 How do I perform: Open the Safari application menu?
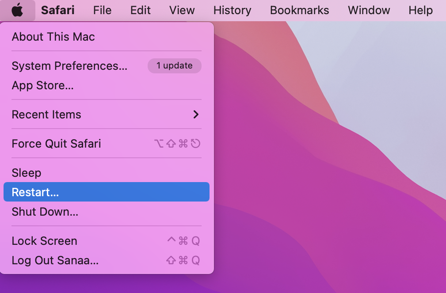click(x=58, y=10)
